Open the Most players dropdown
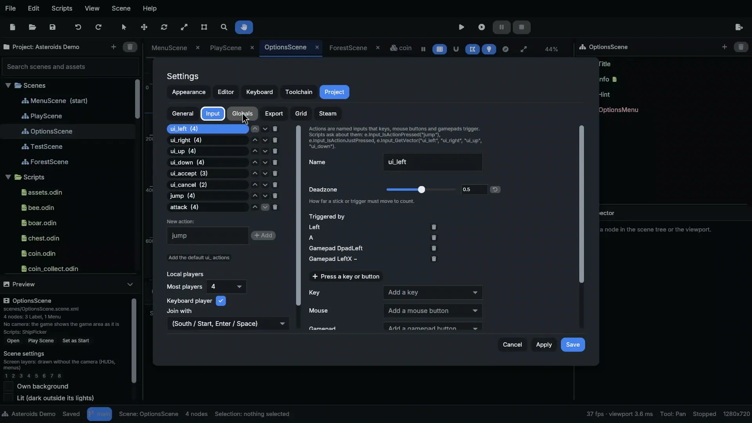Image resolution: width=752 pixels, height=423 pixels. pyautogui.click(x=226, y=287)
